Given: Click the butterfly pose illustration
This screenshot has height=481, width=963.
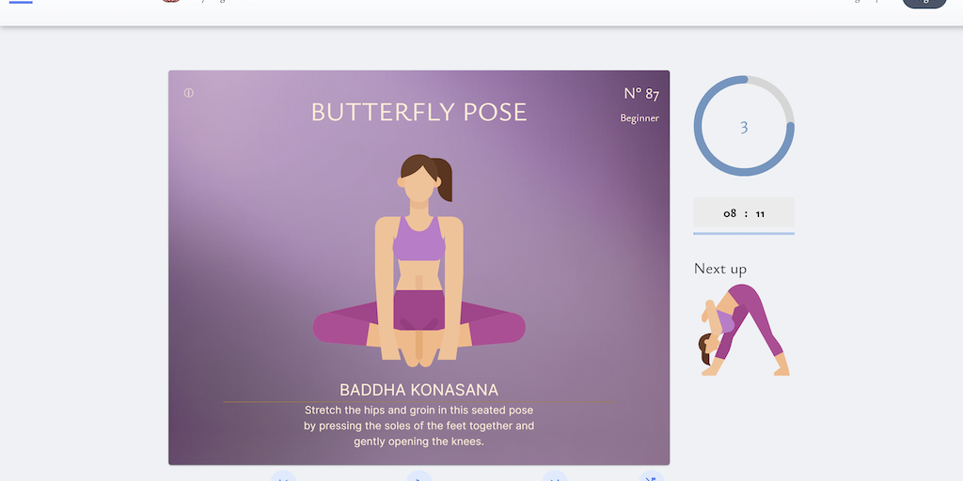Looking at the screenshot, I should 418,261.
